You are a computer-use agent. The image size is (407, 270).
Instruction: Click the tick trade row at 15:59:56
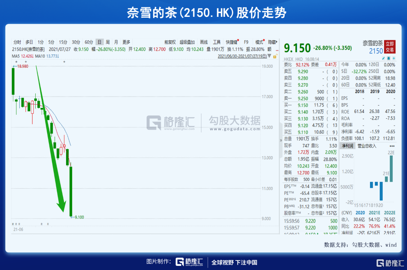[310, 221]
